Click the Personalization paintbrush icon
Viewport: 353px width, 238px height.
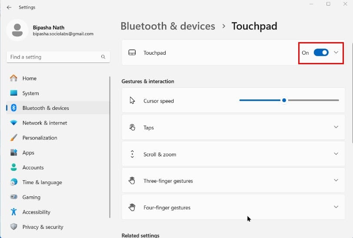[x=14, y=138]
